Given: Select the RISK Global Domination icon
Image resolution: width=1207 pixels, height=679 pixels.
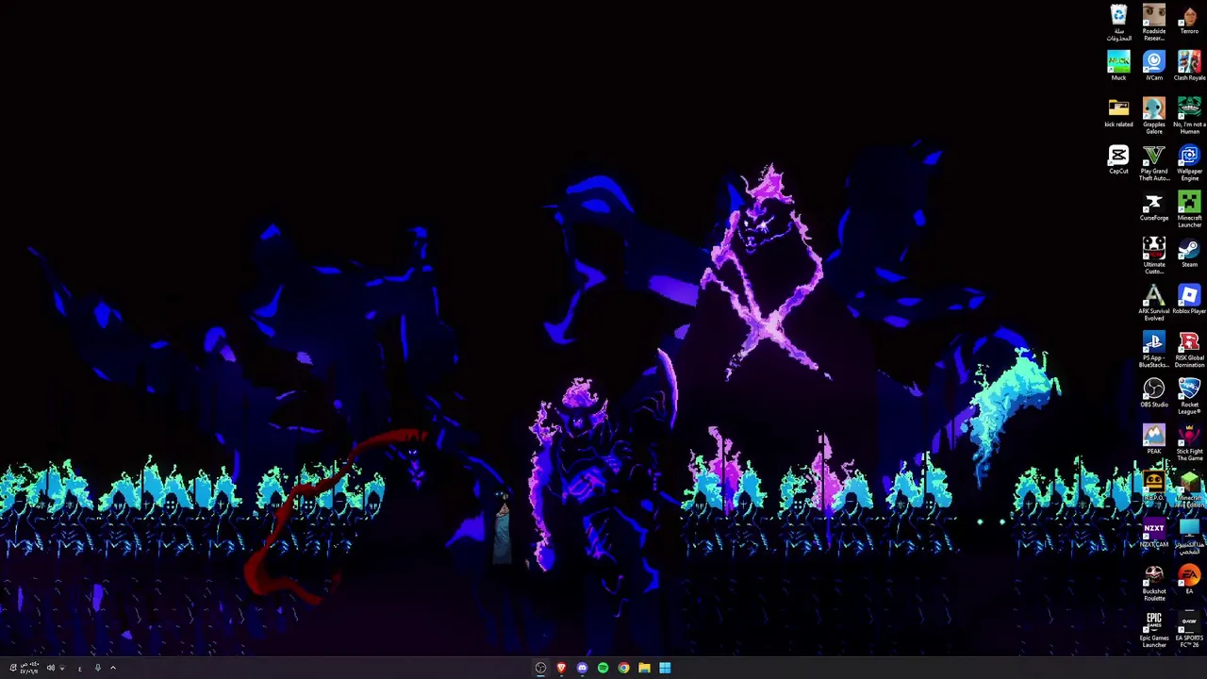Looking at the screenshot, I should [x=1189, y=349].
